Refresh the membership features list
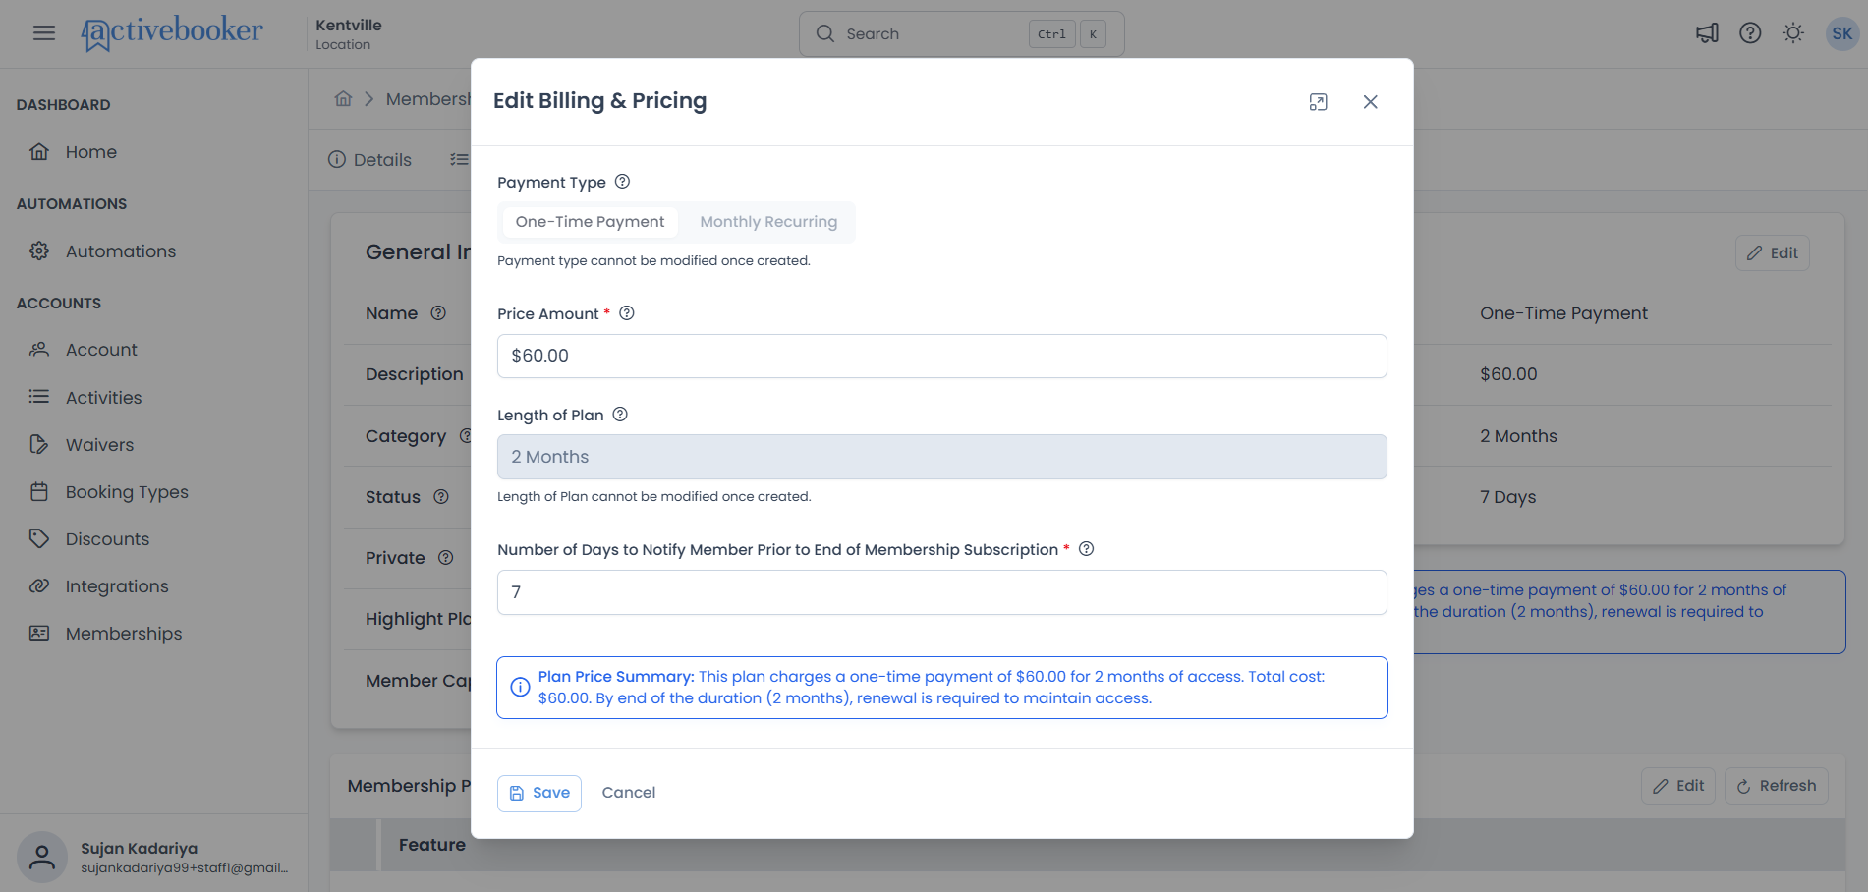 1777,786
